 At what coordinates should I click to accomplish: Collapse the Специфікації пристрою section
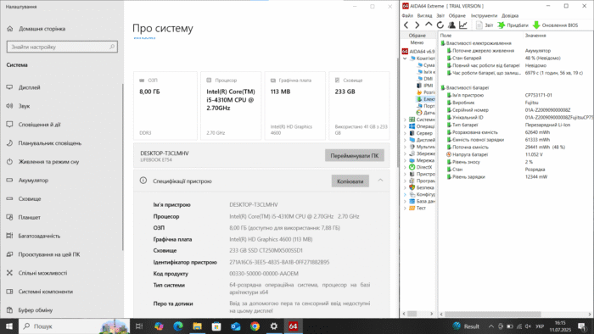(x=380, y=181)
